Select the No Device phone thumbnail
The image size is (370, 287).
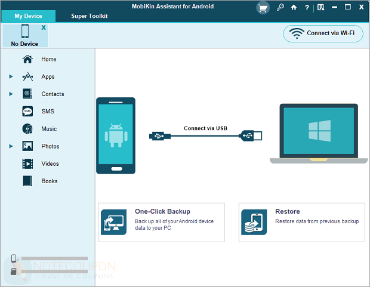point(25,32)
